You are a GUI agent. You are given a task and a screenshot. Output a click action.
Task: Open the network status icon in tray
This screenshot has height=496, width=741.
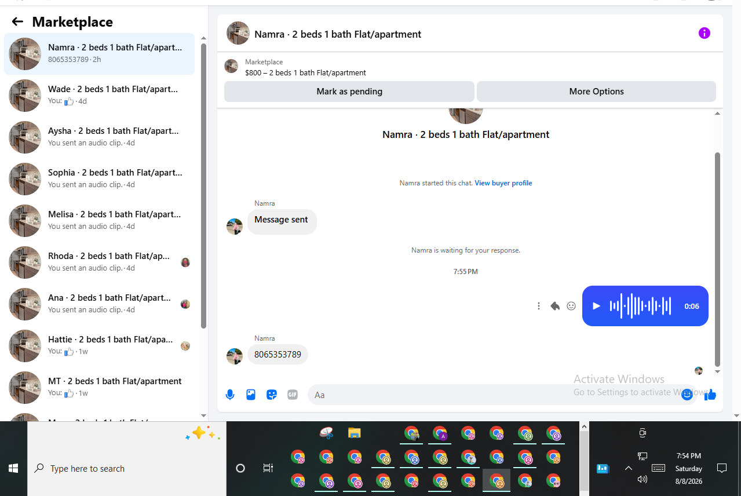[642, 457]
